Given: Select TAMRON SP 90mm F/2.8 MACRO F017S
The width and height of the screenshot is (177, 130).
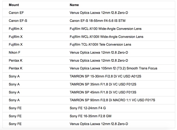Looking at the screenshot, I should click(x=112, y=100).
